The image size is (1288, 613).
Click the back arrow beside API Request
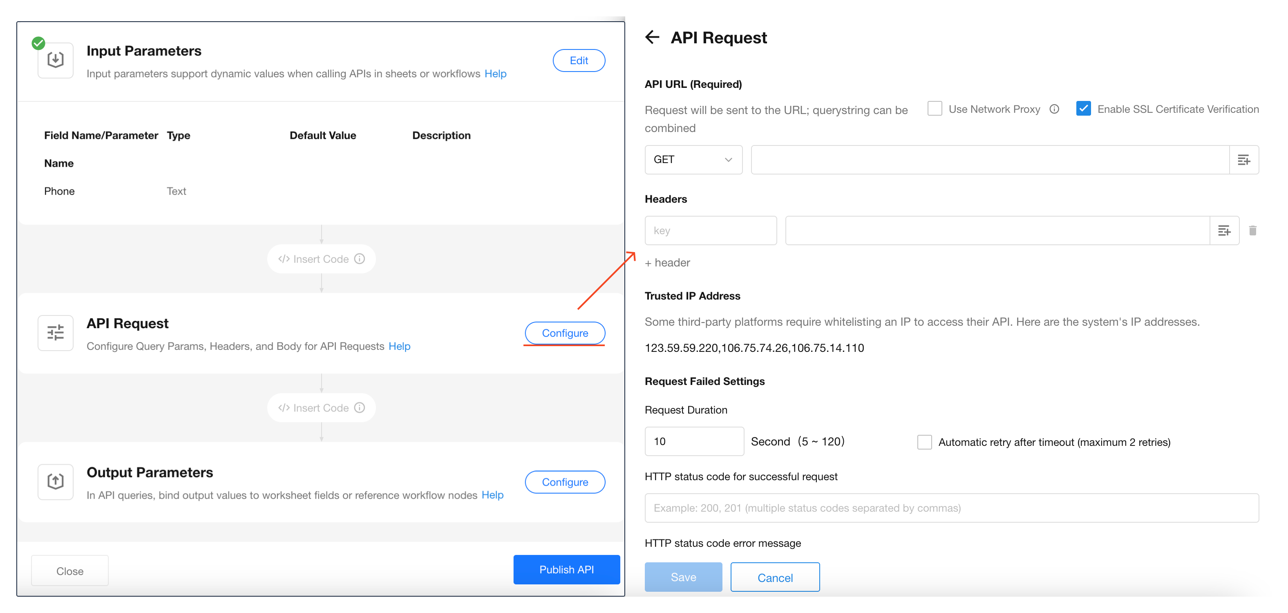pyautogui.click(x=652, y=38)
